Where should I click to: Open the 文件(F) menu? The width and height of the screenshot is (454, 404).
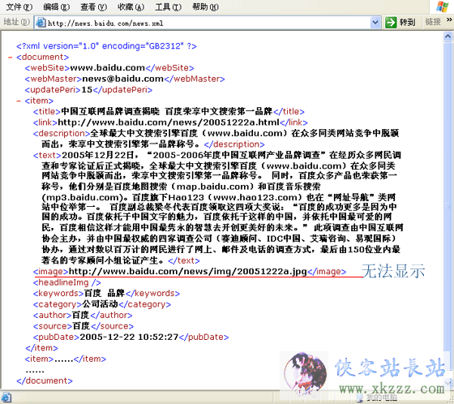point(19,7)
